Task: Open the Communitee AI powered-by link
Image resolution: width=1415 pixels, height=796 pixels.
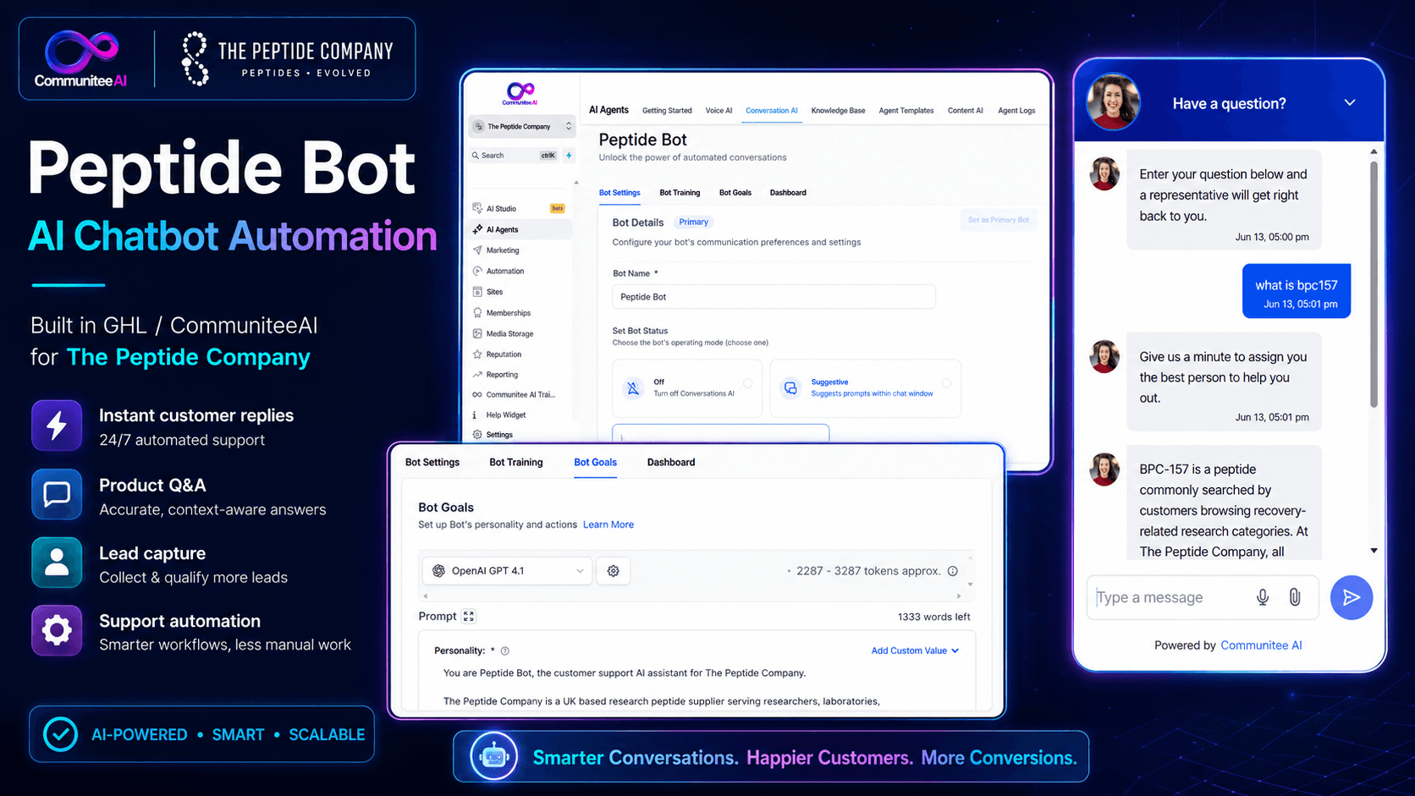Action: point(1261,645)
